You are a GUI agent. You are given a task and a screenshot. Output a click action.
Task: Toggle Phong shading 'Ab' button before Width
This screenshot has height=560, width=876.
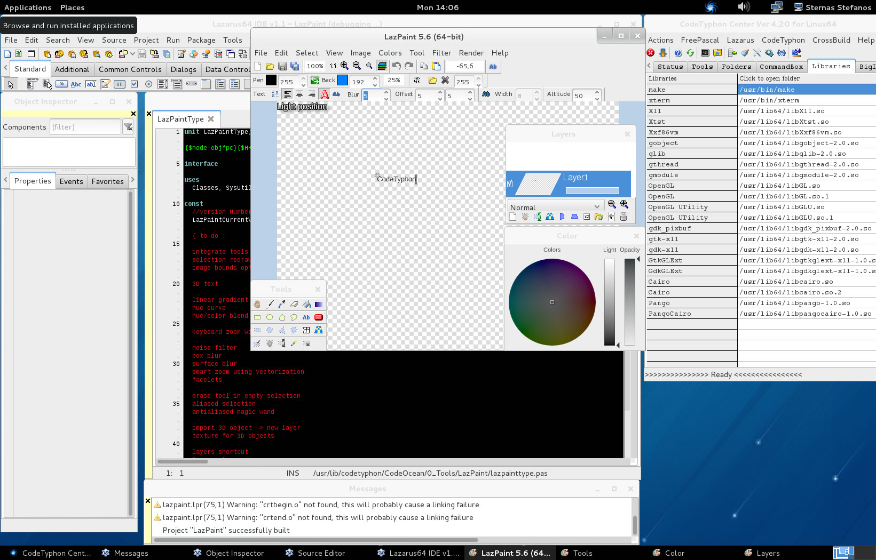[x=486, y=94]
